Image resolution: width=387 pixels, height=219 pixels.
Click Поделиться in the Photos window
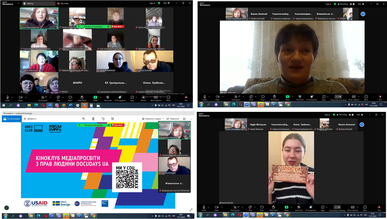pos(173,119)
